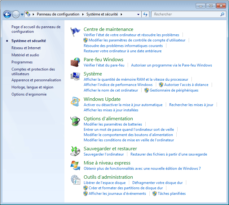Go back with the Back arrow button

pos(7,14)
